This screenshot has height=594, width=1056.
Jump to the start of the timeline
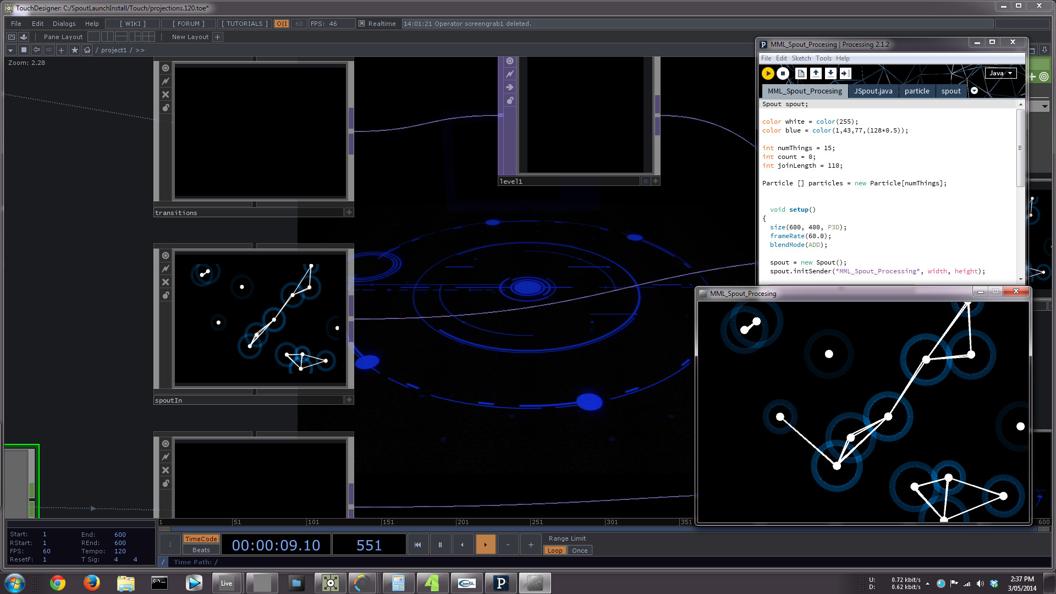point(417,545)
